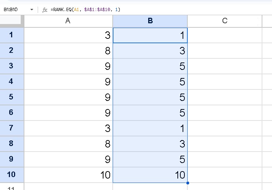Select row 5 via row header
272x190 pixels.
[11, 97]
